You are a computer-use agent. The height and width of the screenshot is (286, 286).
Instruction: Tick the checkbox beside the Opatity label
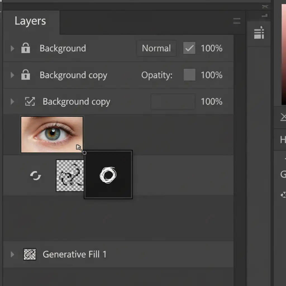tap(189, 75)
